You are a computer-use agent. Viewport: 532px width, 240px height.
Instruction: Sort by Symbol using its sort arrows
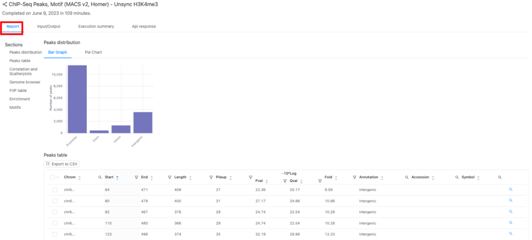(478, 177)
